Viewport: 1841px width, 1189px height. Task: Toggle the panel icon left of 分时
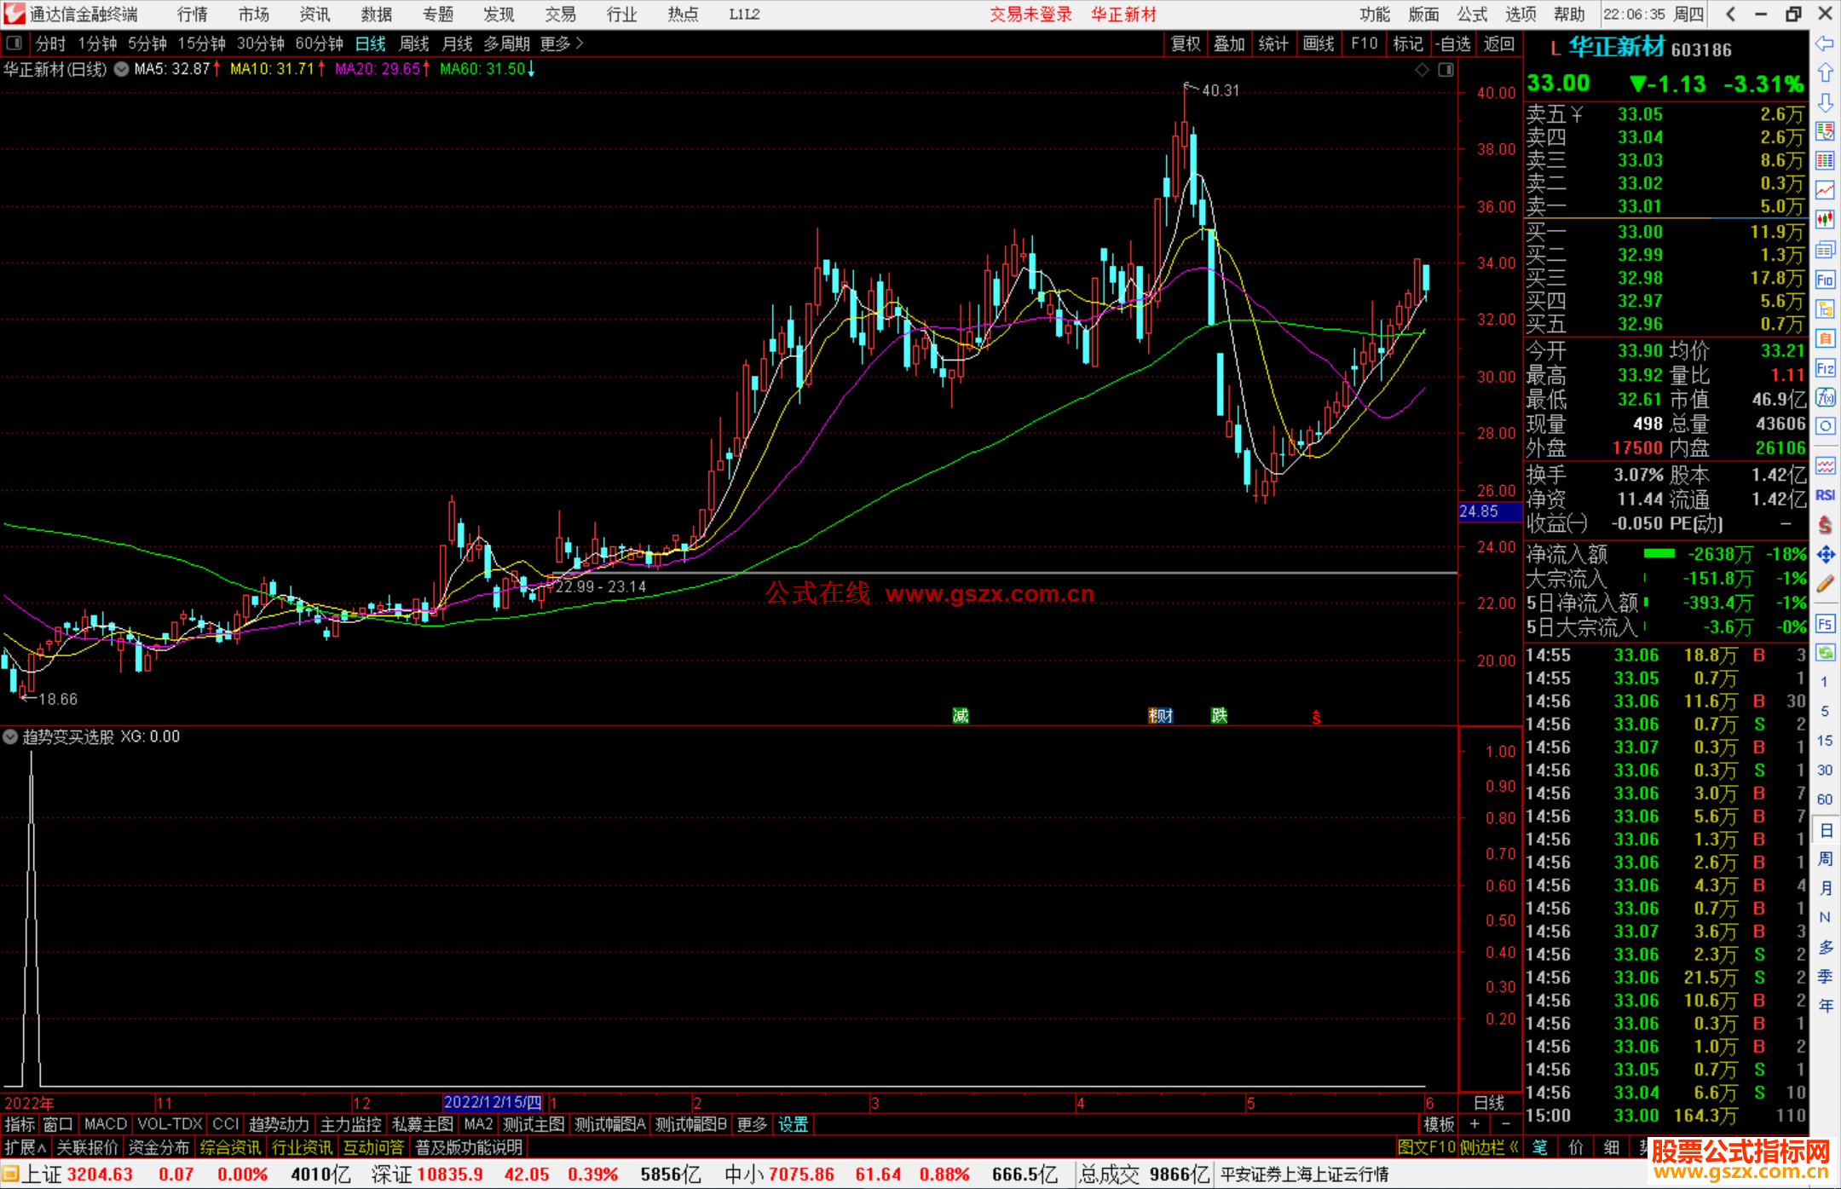(x=14, y=43)
